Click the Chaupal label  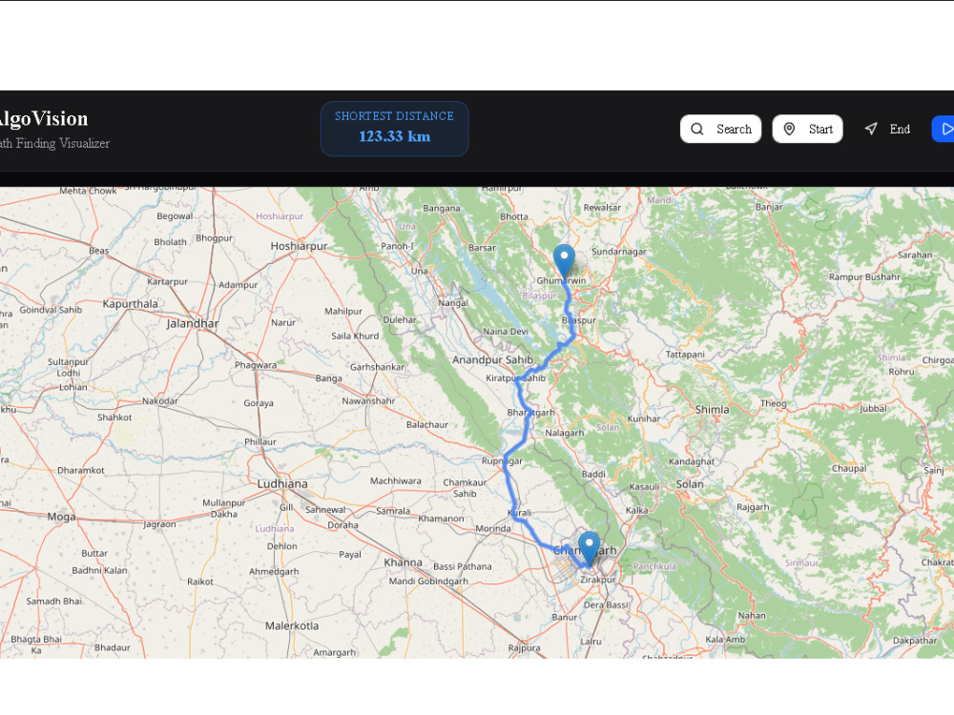point(849,469)
